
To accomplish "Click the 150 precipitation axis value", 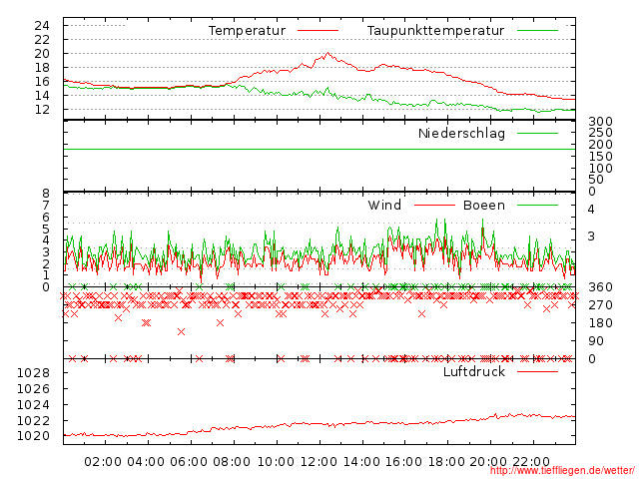I will 600,157.
